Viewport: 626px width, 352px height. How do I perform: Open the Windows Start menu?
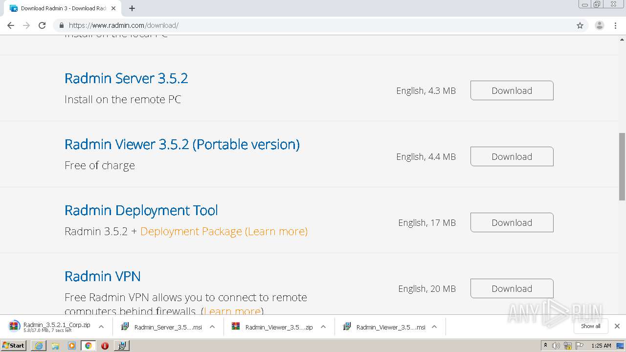[14, 346]
